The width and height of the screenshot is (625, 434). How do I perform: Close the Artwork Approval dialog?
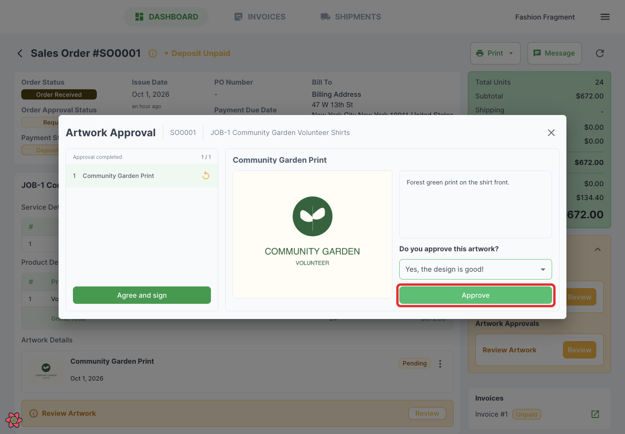coord(551,133)
